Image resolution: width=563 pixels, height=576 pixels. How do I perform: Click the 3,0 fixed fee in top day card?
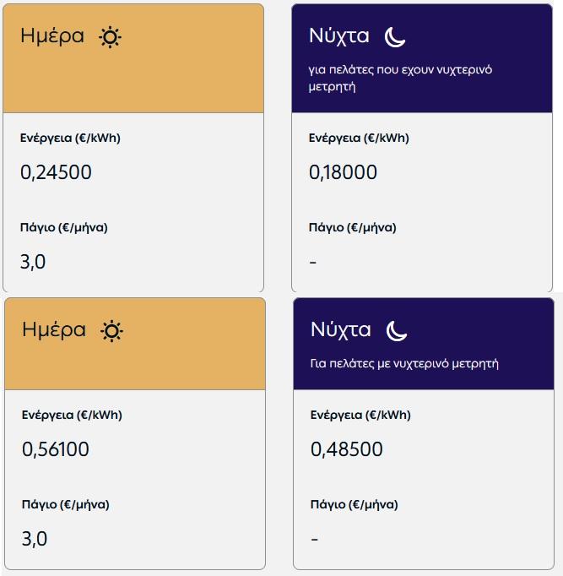(x=33, y=263)
